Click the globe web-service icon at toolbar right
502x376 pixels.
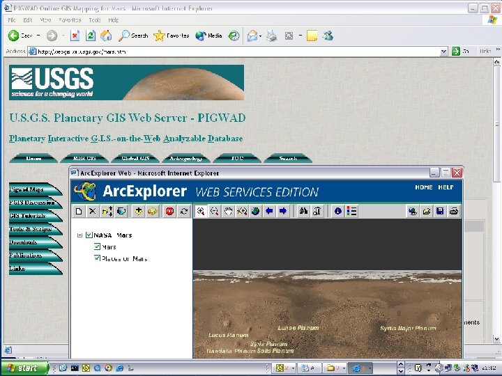[x=412, y=211]
